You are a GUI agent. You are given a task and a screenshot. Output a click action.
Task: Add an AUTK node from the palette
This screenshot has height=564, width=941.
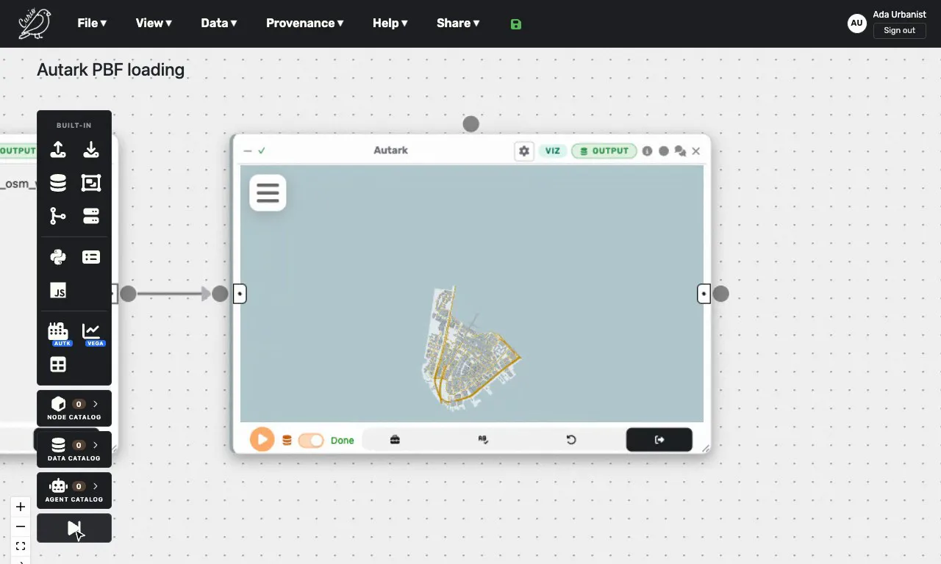click(58, 333)
